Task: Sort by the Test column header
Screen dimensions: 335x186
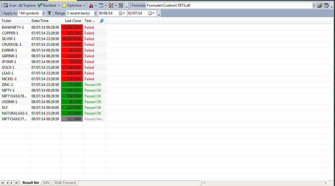Action: [x=95, y=21]
